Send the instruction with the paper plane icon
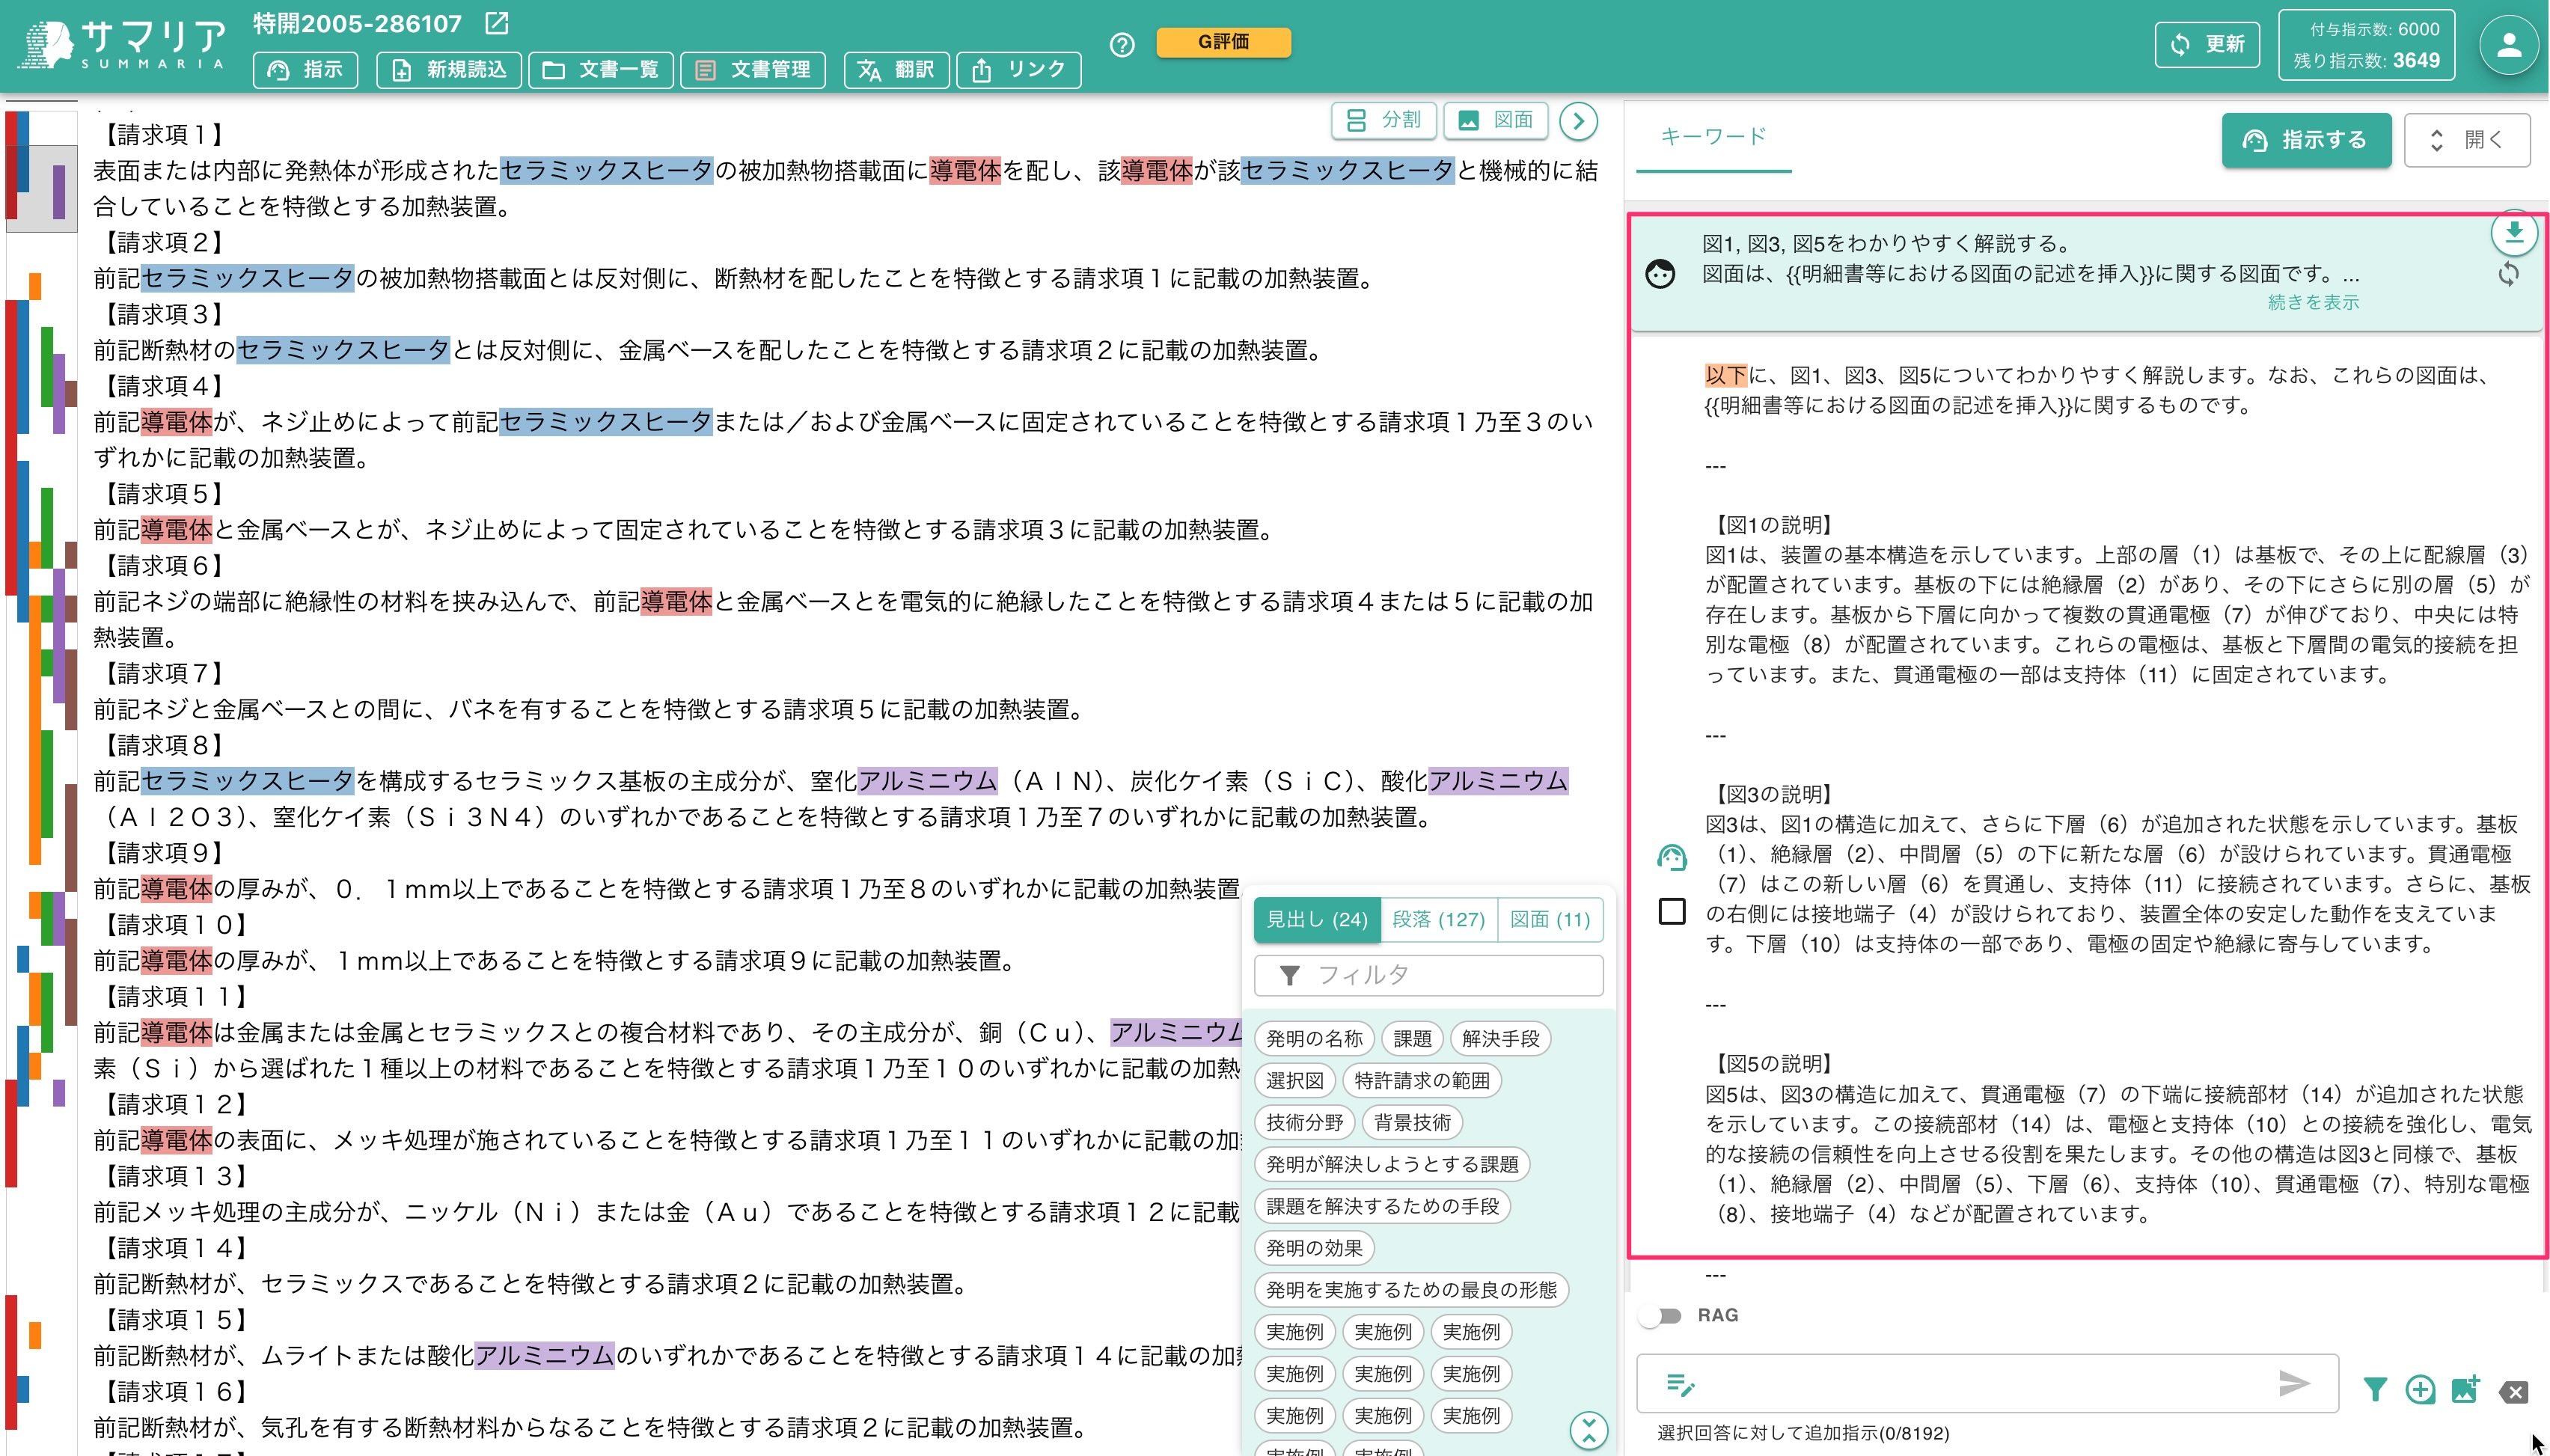 (x=2294, y=1383)
